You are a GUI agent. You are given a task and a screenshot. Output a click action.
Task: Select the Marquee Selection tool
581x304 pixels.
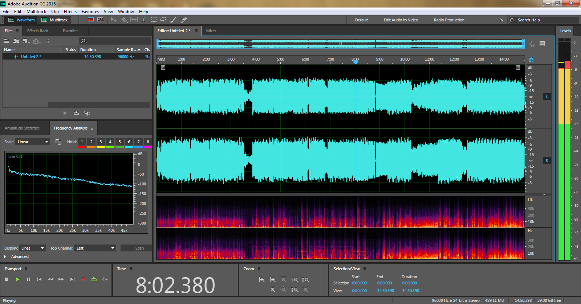154,20
